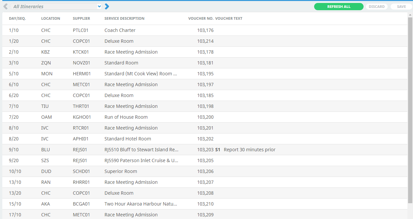Select the Two Hour Akaroa Harbour row
The image size is (413, 219).
pos(140,204)
